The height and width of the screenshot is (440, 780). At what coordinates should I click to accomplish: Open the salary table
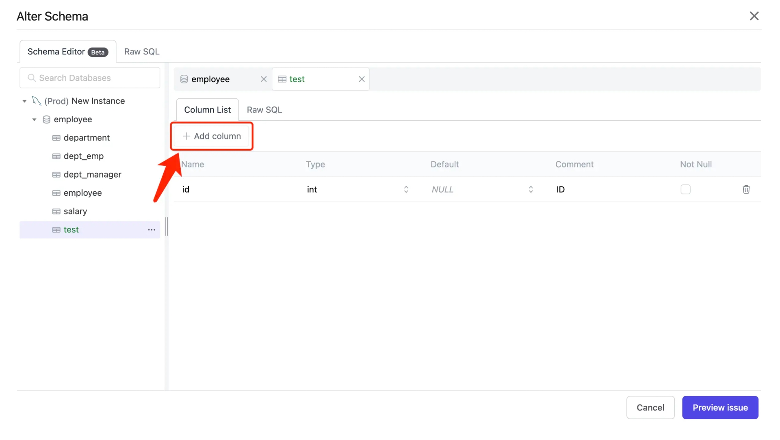pos(76,211)
